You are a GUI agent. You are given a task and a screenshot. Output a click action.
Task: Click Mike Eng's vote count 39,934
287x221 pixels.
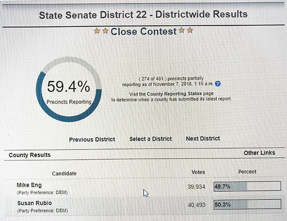click(x=196, y=186)
